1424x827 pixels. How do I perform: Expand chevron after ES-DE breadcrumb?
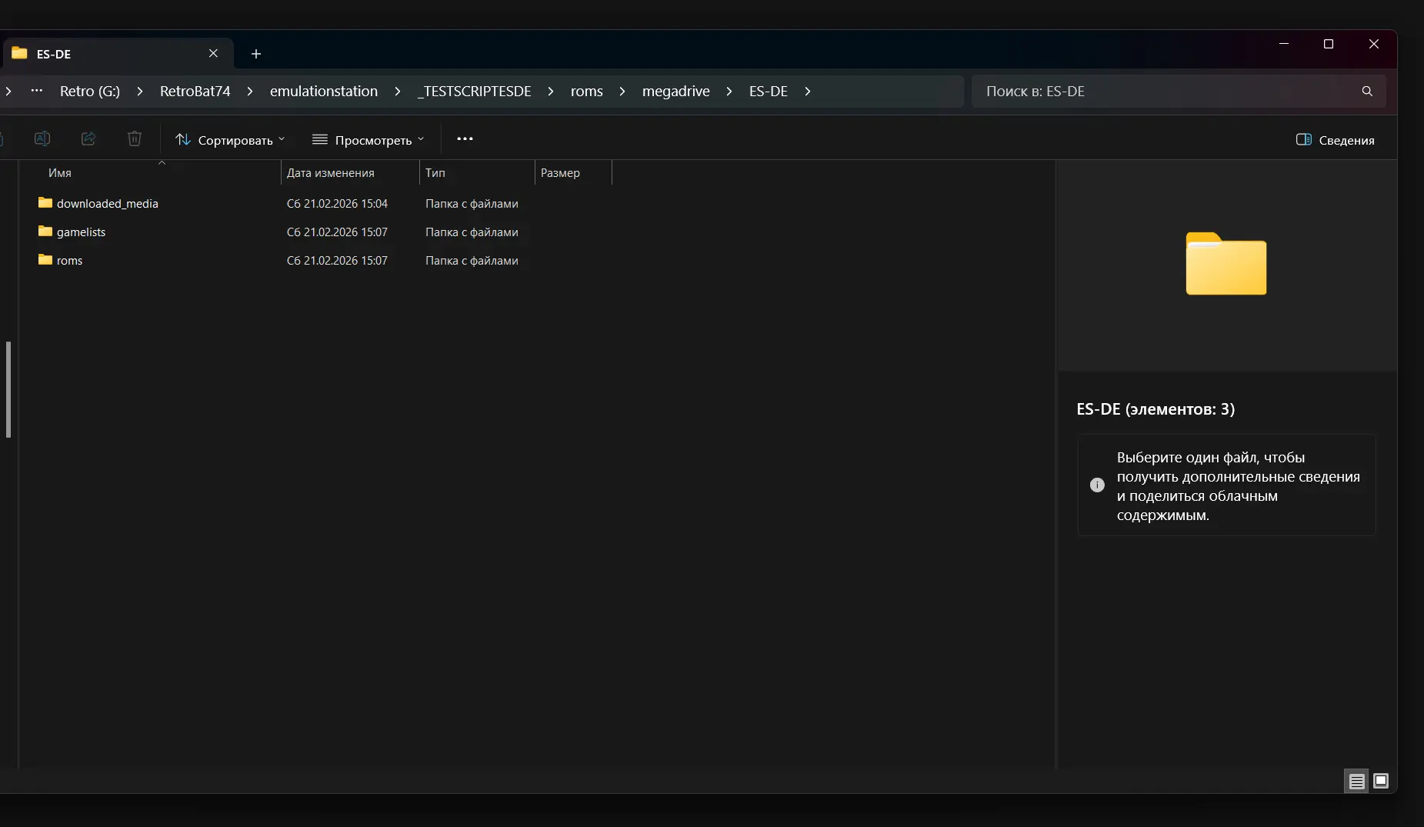(808, 92)
